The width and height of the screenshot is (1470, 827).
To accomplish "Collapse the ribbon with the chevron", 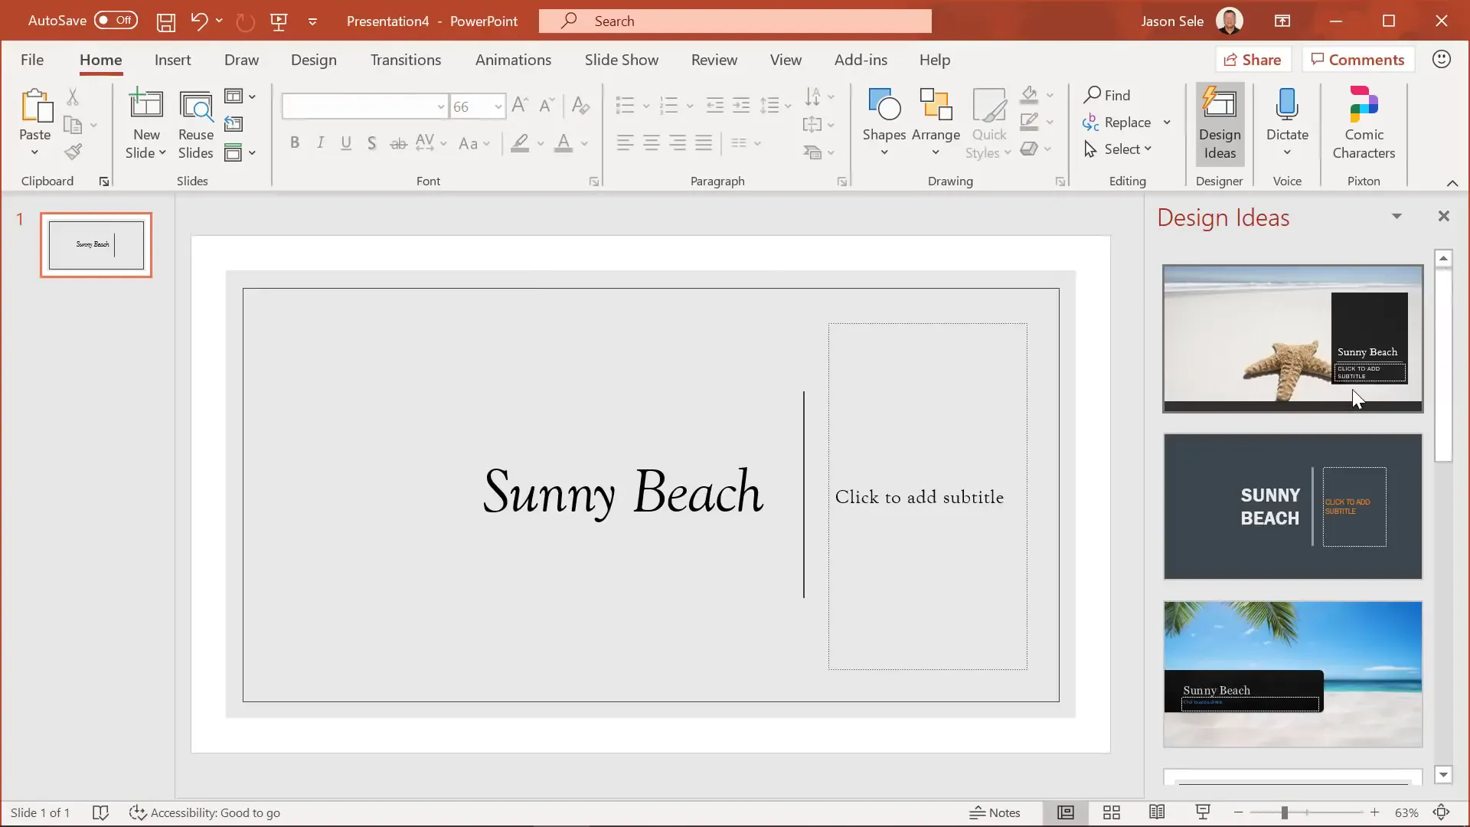I will [x=1452, y=183].
